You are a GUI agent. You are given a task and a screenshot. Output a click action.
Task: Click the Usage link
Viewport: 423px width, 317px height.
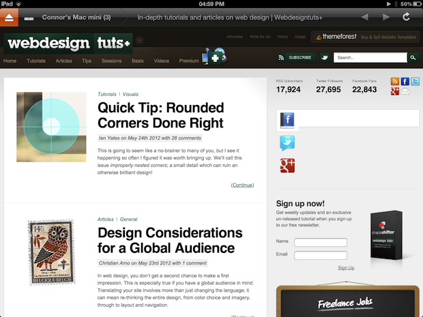coord(300,37)
